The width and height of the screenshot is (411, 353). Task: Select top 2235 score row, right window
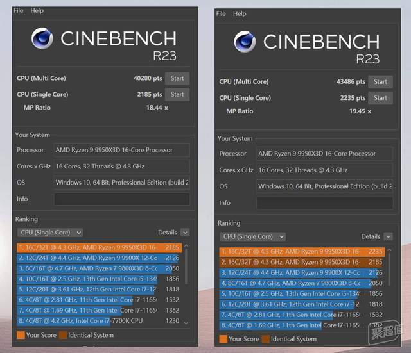(x=302, y=252)
